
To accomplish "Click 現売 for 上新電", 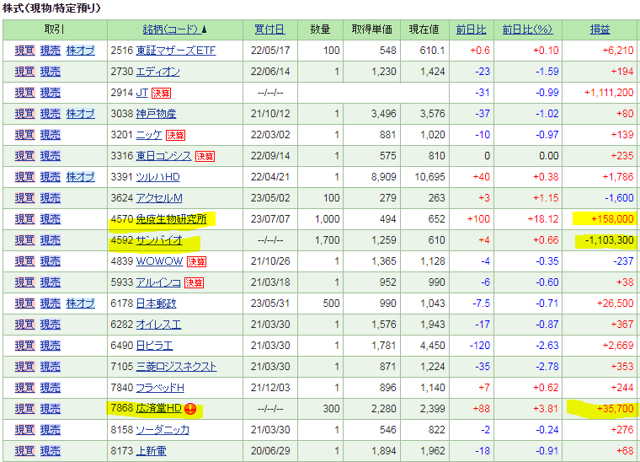I will [x=51, y=451].
